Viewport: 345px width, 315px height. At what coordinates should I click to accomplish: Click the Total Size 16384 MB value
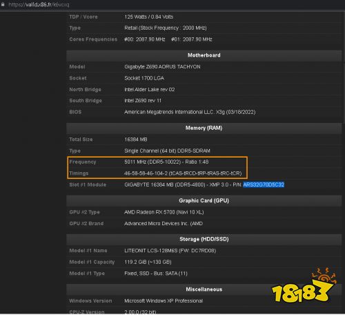click(x=136, y=140)
